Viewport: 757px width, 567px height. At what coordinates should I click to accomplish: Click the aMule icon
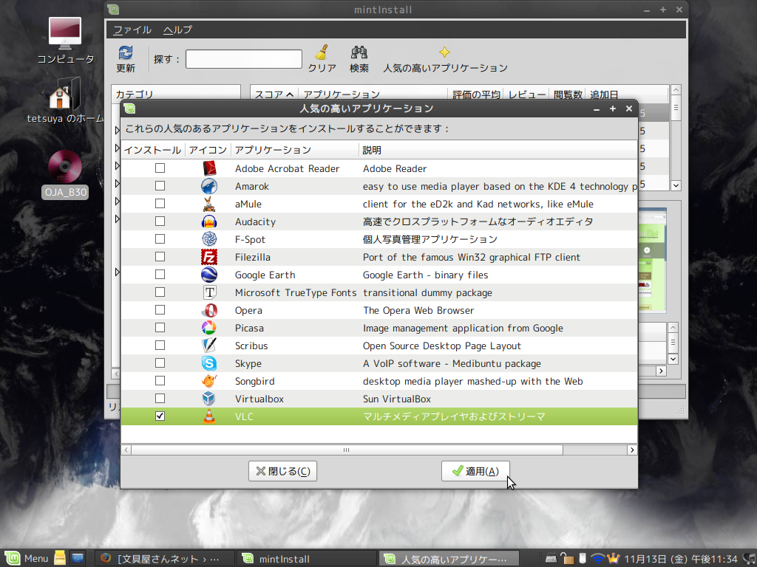(209, 204)
